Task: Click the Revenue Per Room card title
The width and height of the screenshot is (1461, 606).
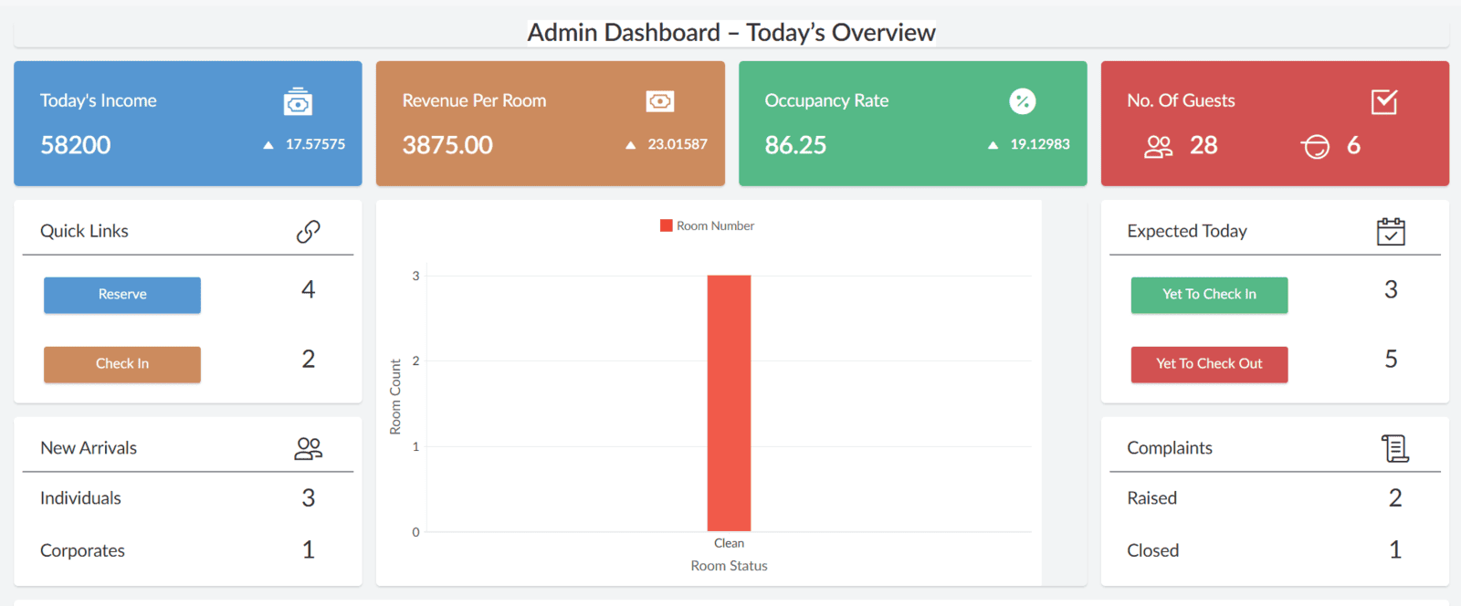Action: (x=474, y=101)
